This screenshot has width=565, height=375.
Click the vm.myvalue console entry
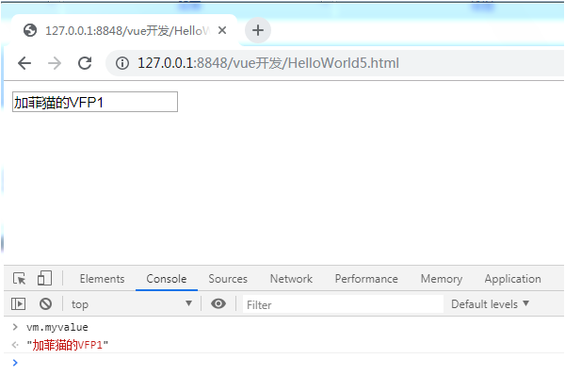pyautogui.click(x=57, y=327)
